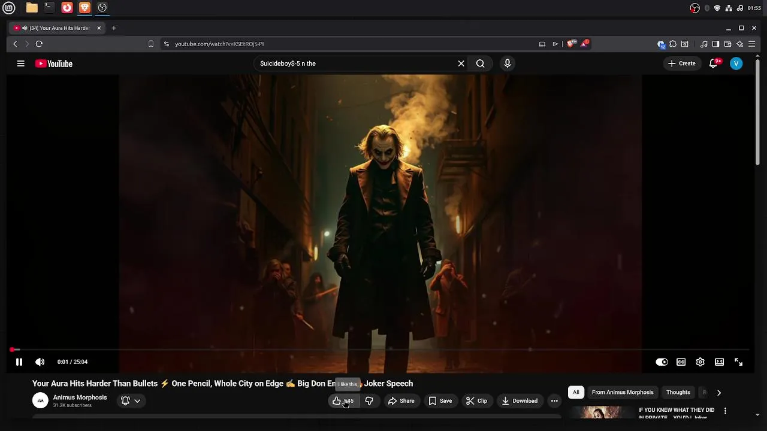Click the address bar URL

[x=219, y=44]
